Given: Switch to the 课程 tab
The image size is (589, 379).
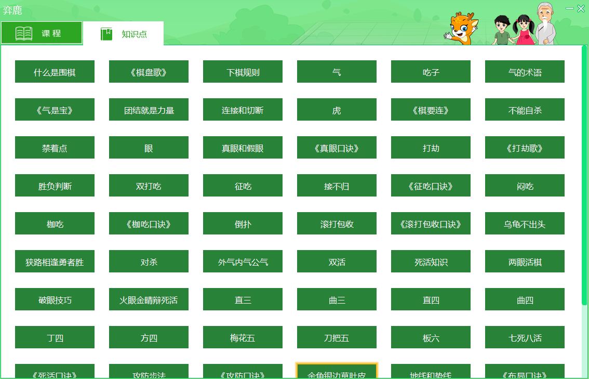Looking at the screenshot, I should click(42, 33).
